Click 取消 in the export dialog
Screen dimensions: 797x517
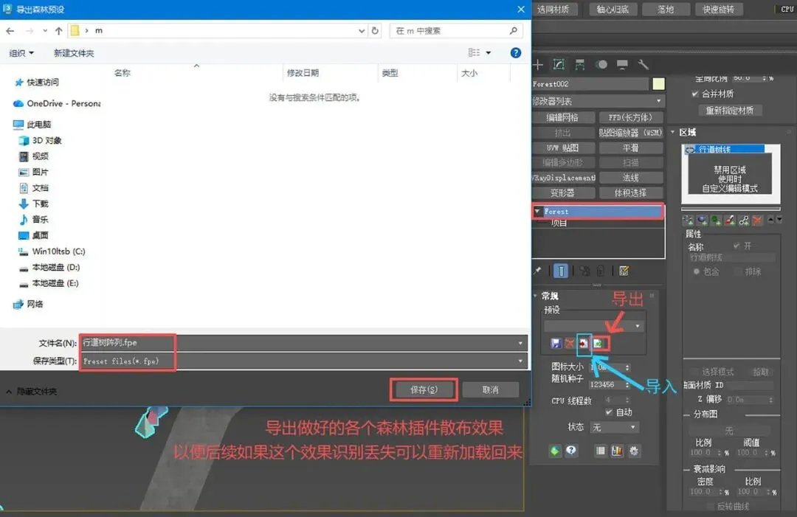[491, 389]
